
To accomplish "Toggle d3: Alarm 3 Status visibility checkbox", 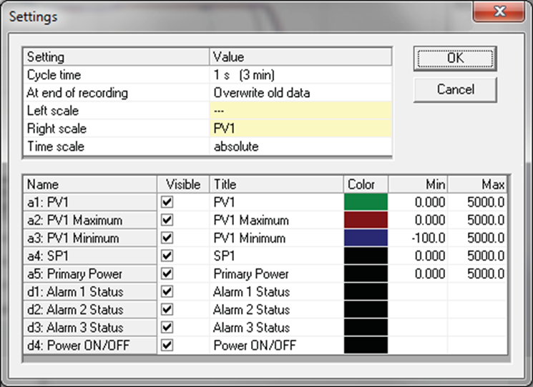I will pos(167,328).
